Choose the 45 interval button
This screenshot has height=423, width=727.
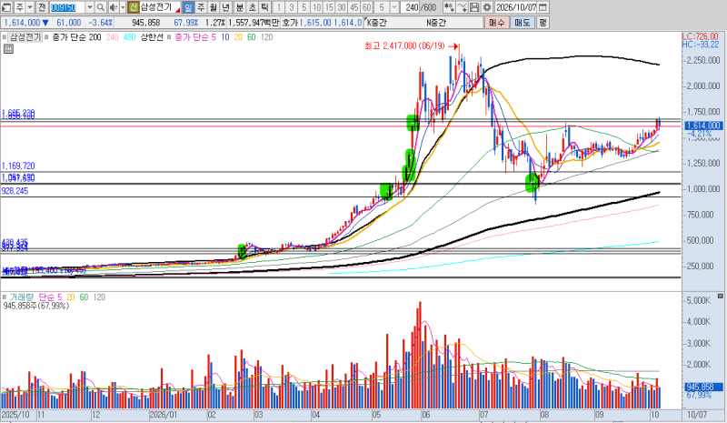354,7
